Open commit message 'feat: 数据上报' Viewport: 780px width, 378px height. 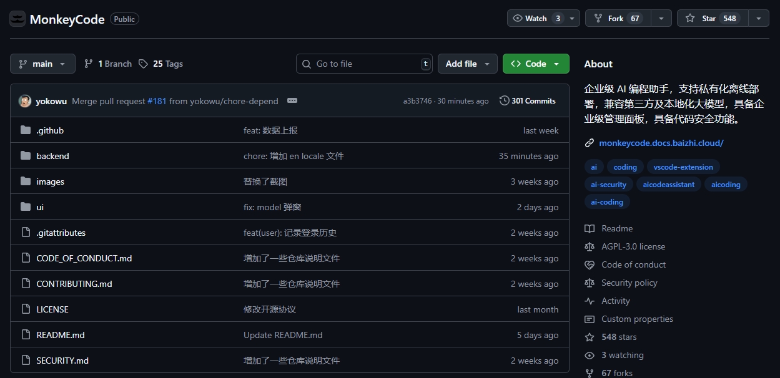pos(270,130)
